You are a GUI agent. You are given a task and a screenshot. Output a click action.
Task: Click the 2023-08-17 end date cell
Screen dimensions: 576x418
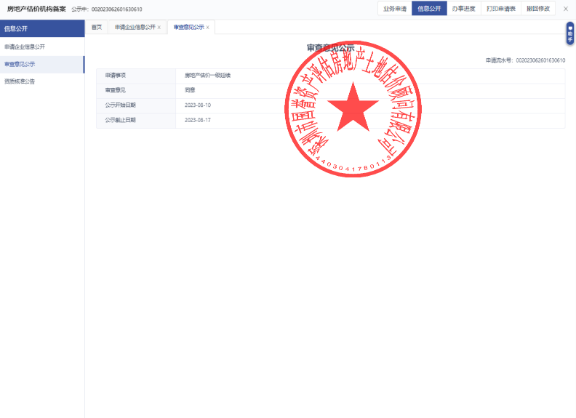pos(198,120)
